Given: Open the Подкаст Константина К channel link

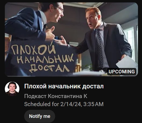Looking at the screenshot, I should tap(56, 96).
